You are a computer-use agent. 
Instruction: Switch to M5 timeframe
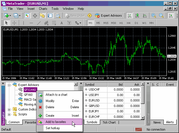[98, 23]
